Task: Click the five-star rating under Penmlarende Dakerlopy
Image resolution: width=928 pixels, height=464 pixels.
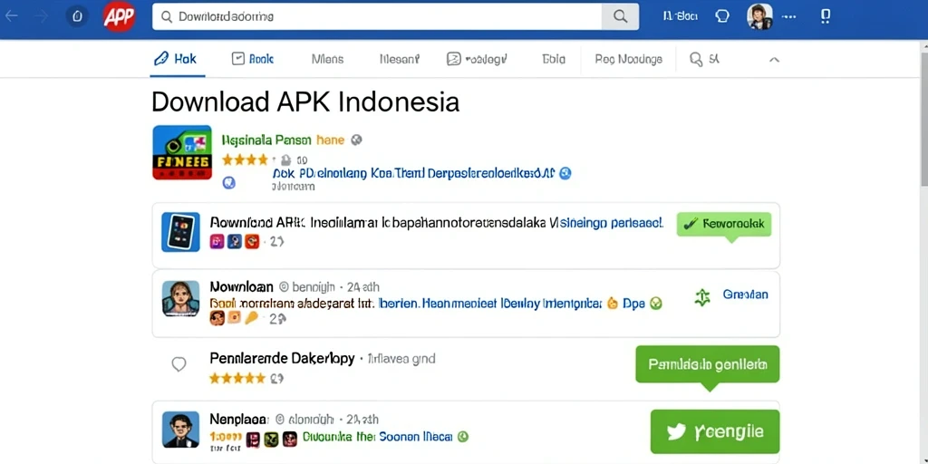Action: tap(237, 378)
